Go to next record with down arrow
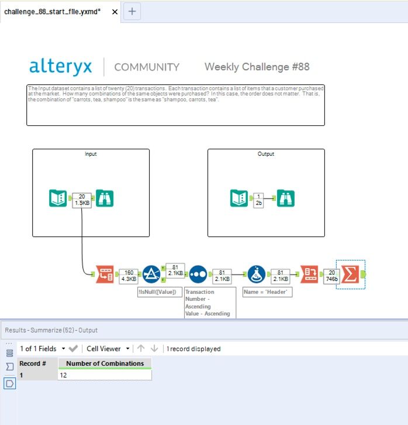 click(154, 348)
